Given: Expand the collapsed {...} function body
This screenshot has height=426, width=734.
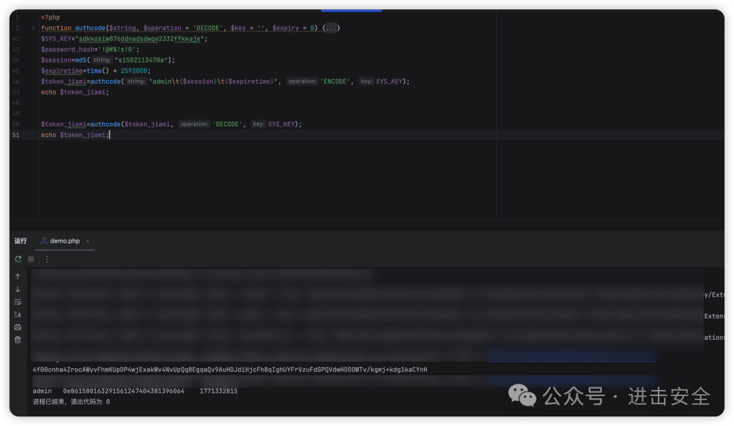Looking at the screenshot, I should 330,28.
